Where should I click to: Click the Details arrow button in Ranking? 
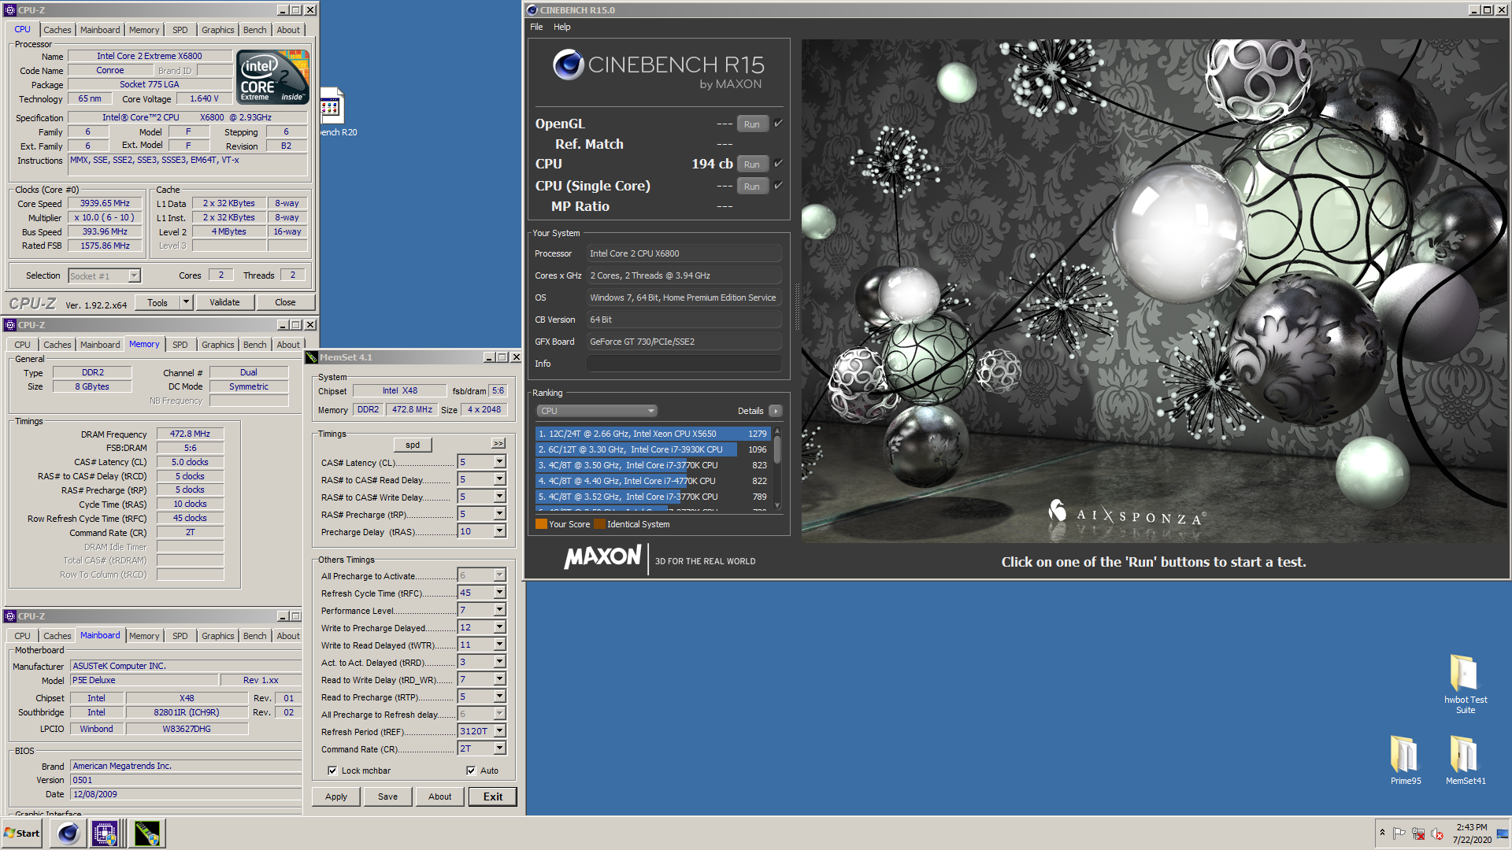pos(775,411)
